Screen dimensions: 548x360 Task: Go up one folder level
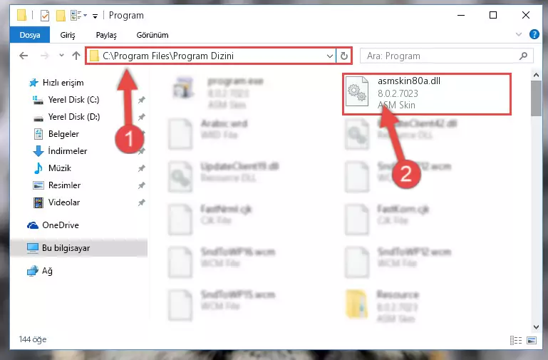pyautogui.click(x=76, y=56)
